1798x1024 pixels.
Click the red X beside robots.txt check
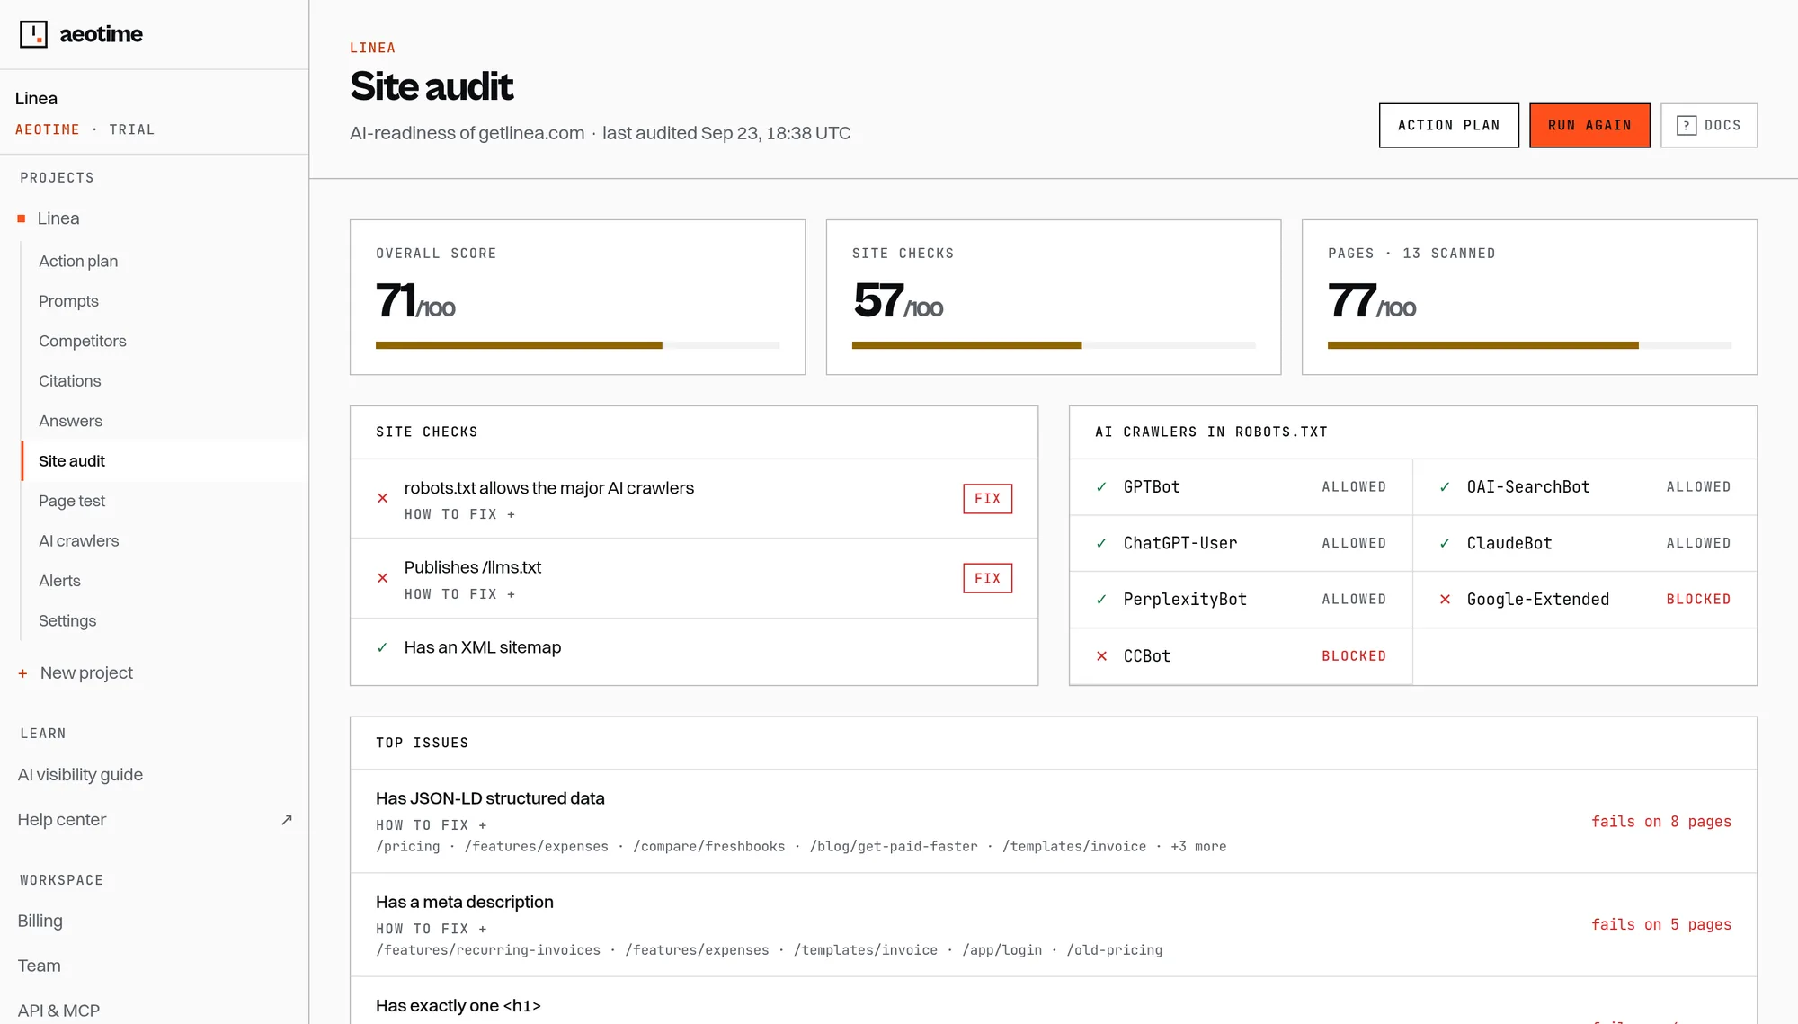click(x=382, y=498)
